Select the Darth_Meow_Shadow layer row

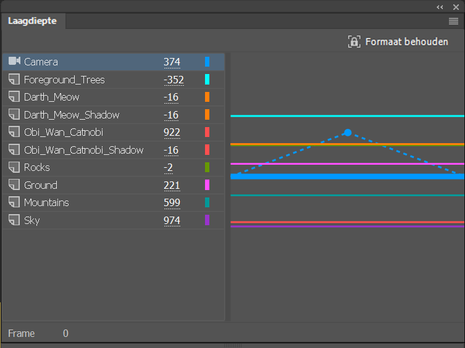tap(72, 115)
